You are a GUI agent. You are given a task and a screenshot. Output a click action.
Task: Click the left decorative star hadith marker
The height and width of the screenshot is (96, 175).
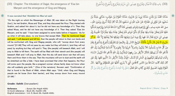[x=2, y=15]
